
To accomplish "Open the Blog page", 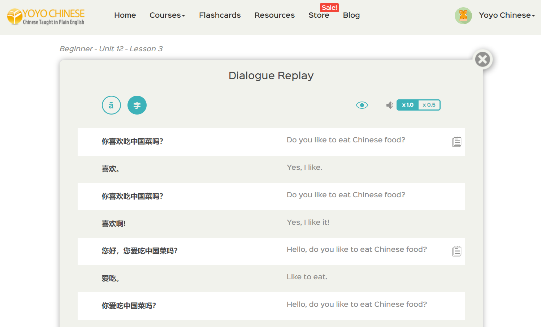I will pos(351,15).
